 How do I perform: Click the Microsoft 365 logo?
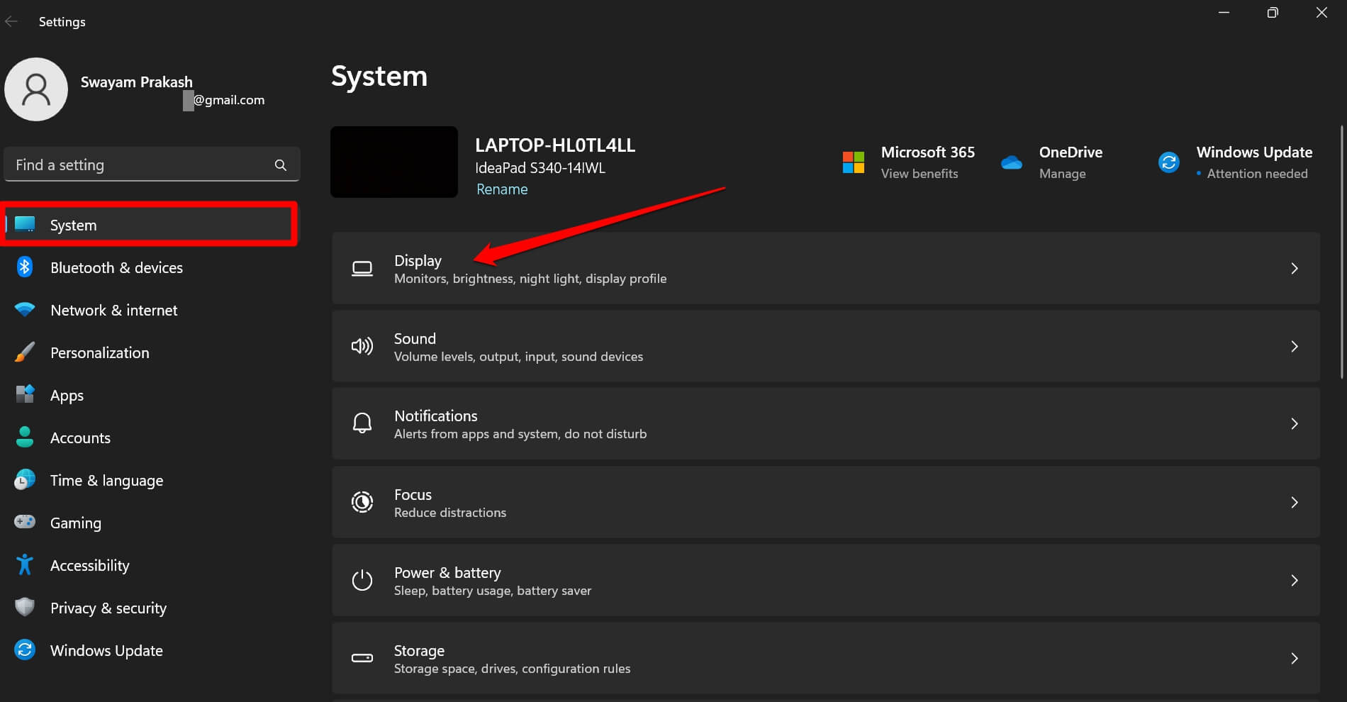(854, 162)
